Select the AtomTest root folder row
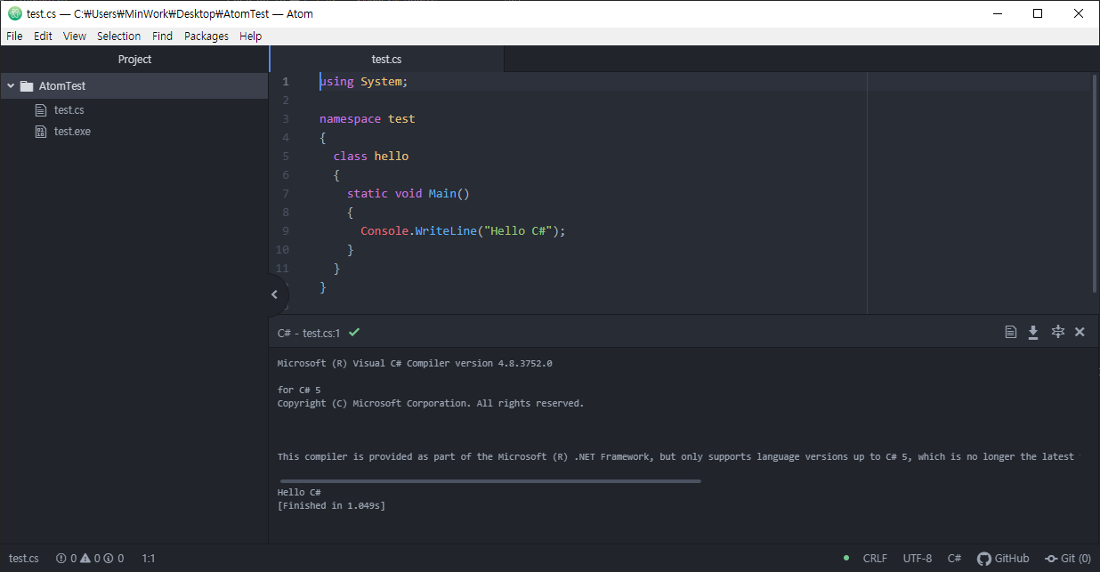 point(133,86)
